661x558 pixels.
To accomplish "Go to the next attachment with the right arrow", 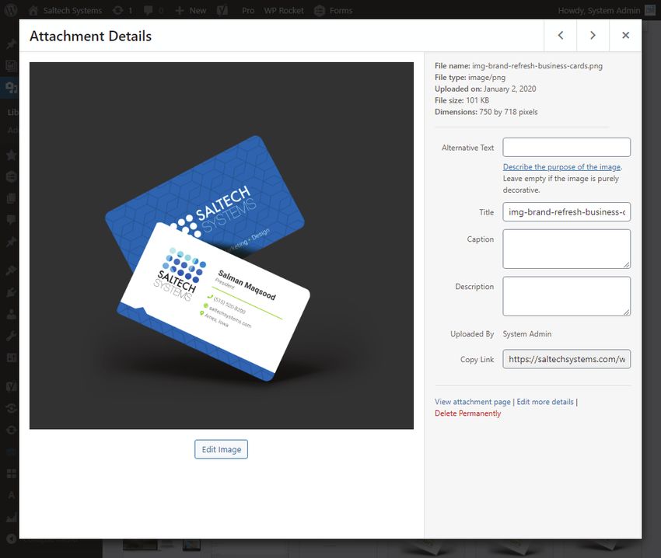I will coord(593,36).
